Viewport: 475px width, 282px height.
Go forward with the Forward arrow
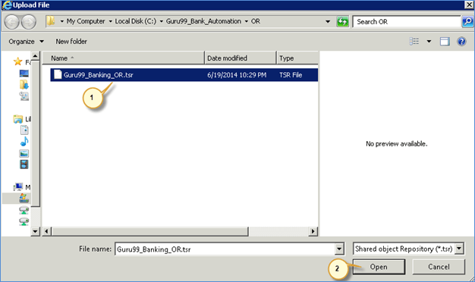click(29, 22)
